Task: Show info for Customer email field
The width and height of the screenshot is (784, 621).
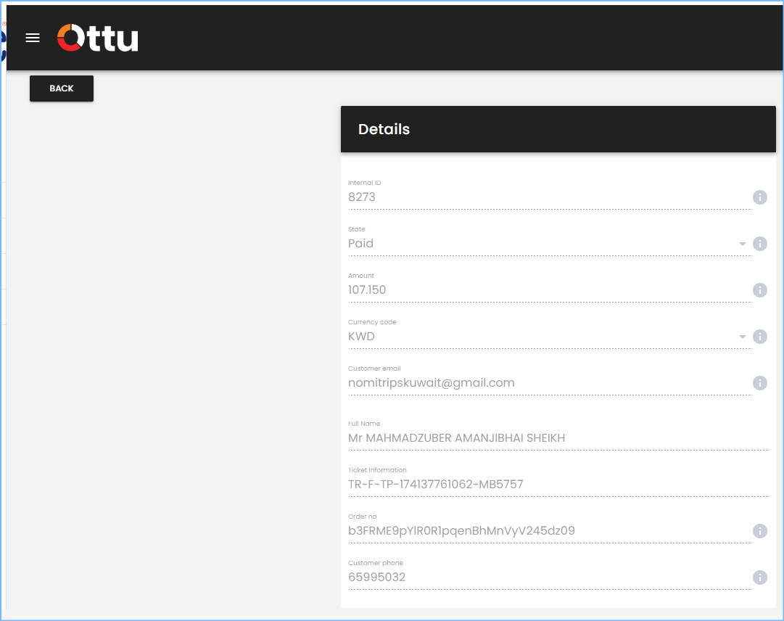Action: (759, 384)
